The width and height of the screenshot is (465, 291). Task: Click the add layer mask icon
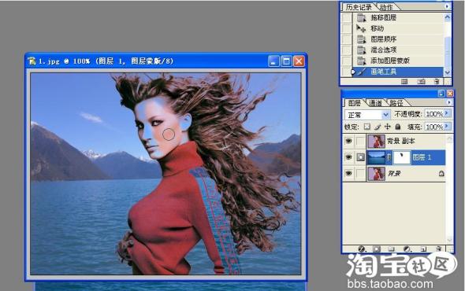pos(377,249)
